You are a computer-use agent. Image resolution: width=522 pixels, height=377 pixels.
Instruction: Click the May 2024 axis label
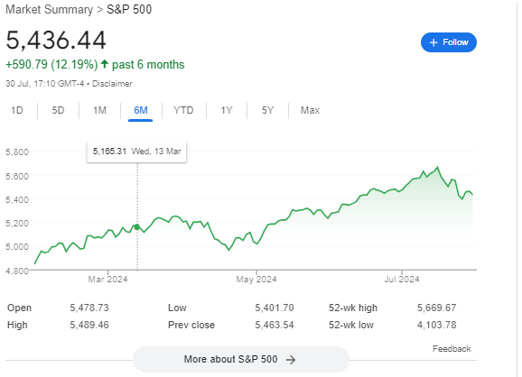point(256,280)
